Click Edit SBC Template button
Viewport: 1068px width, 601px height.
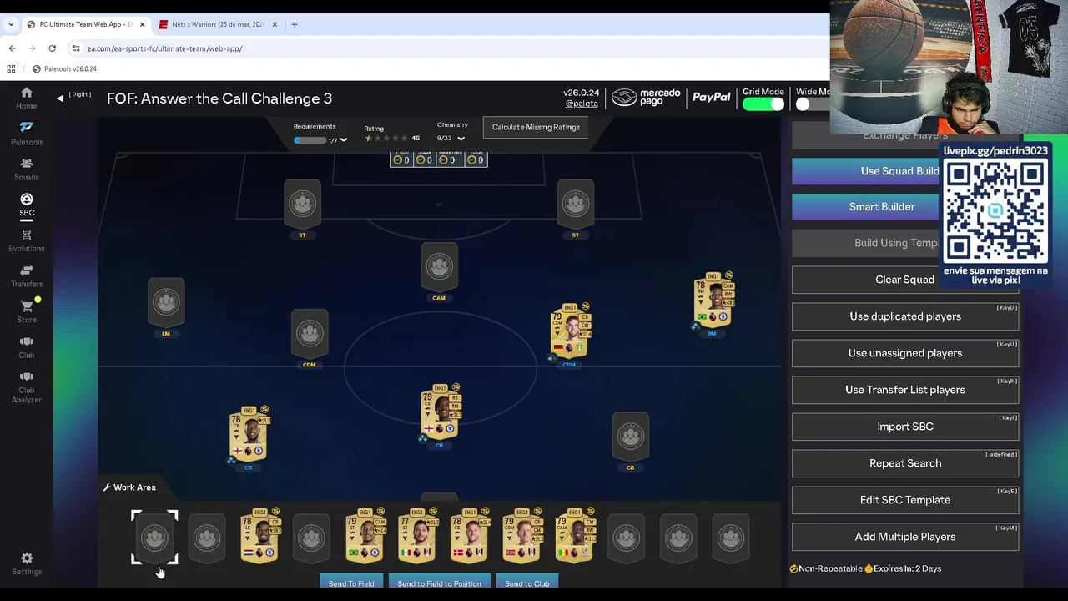(905, 500)
